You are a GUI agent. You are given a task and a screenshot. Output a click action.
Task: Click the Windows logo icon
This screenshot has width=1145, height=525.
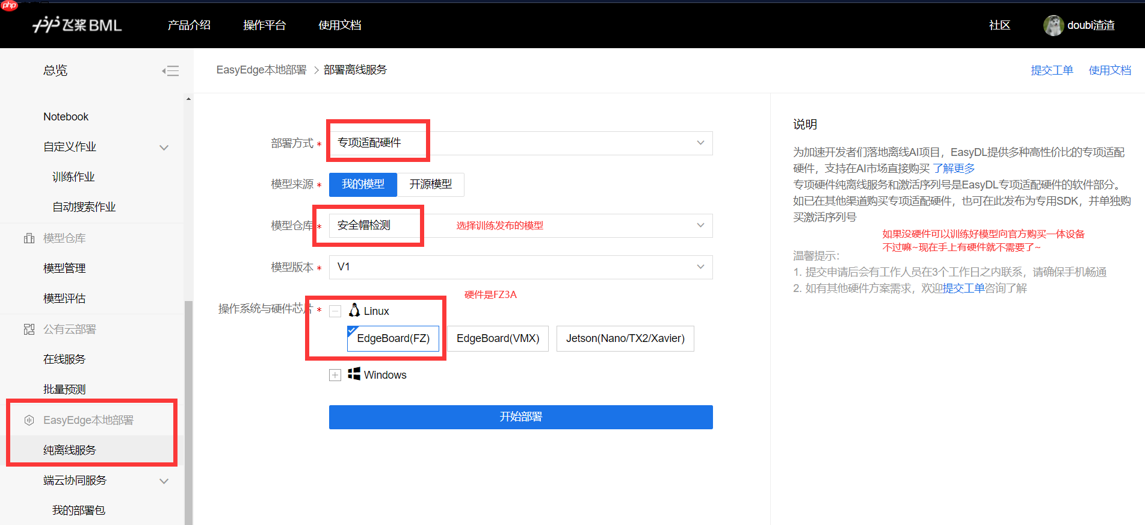click(354, 374)
